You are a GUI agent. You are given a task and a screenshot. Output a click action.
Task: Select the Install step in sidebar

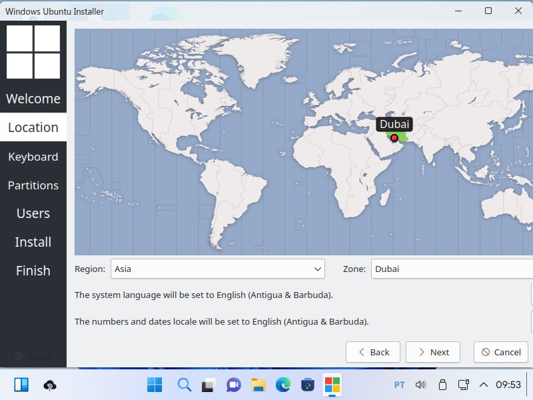point(33,242)
